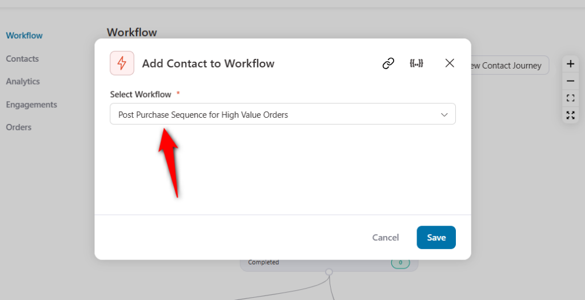Screen dimensions: 585x300
Task: Go to Contacts in the sidebar
Action: (22, 59)
